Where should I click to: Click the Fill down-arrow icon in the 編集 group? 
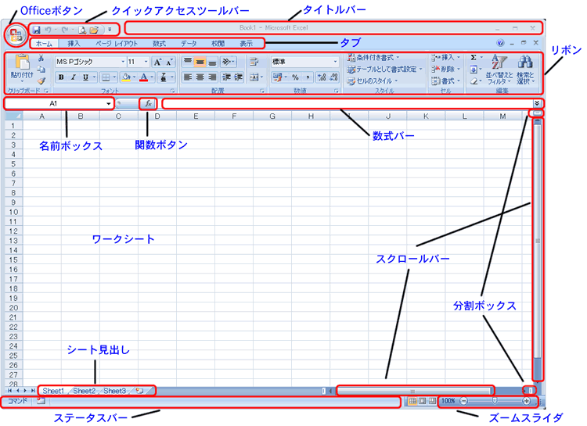coord(474,70)
